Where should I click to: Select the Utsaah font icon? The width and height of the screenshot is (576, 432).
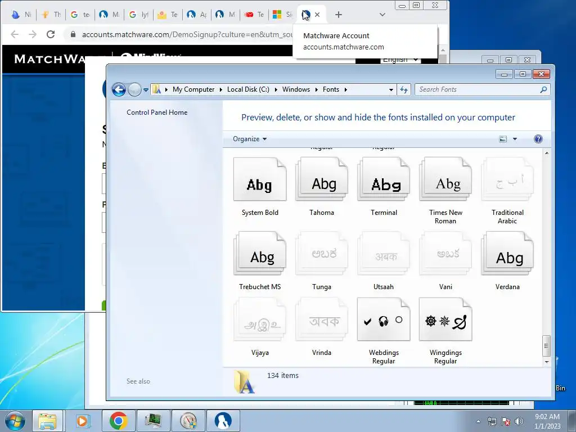click(384, 253)
